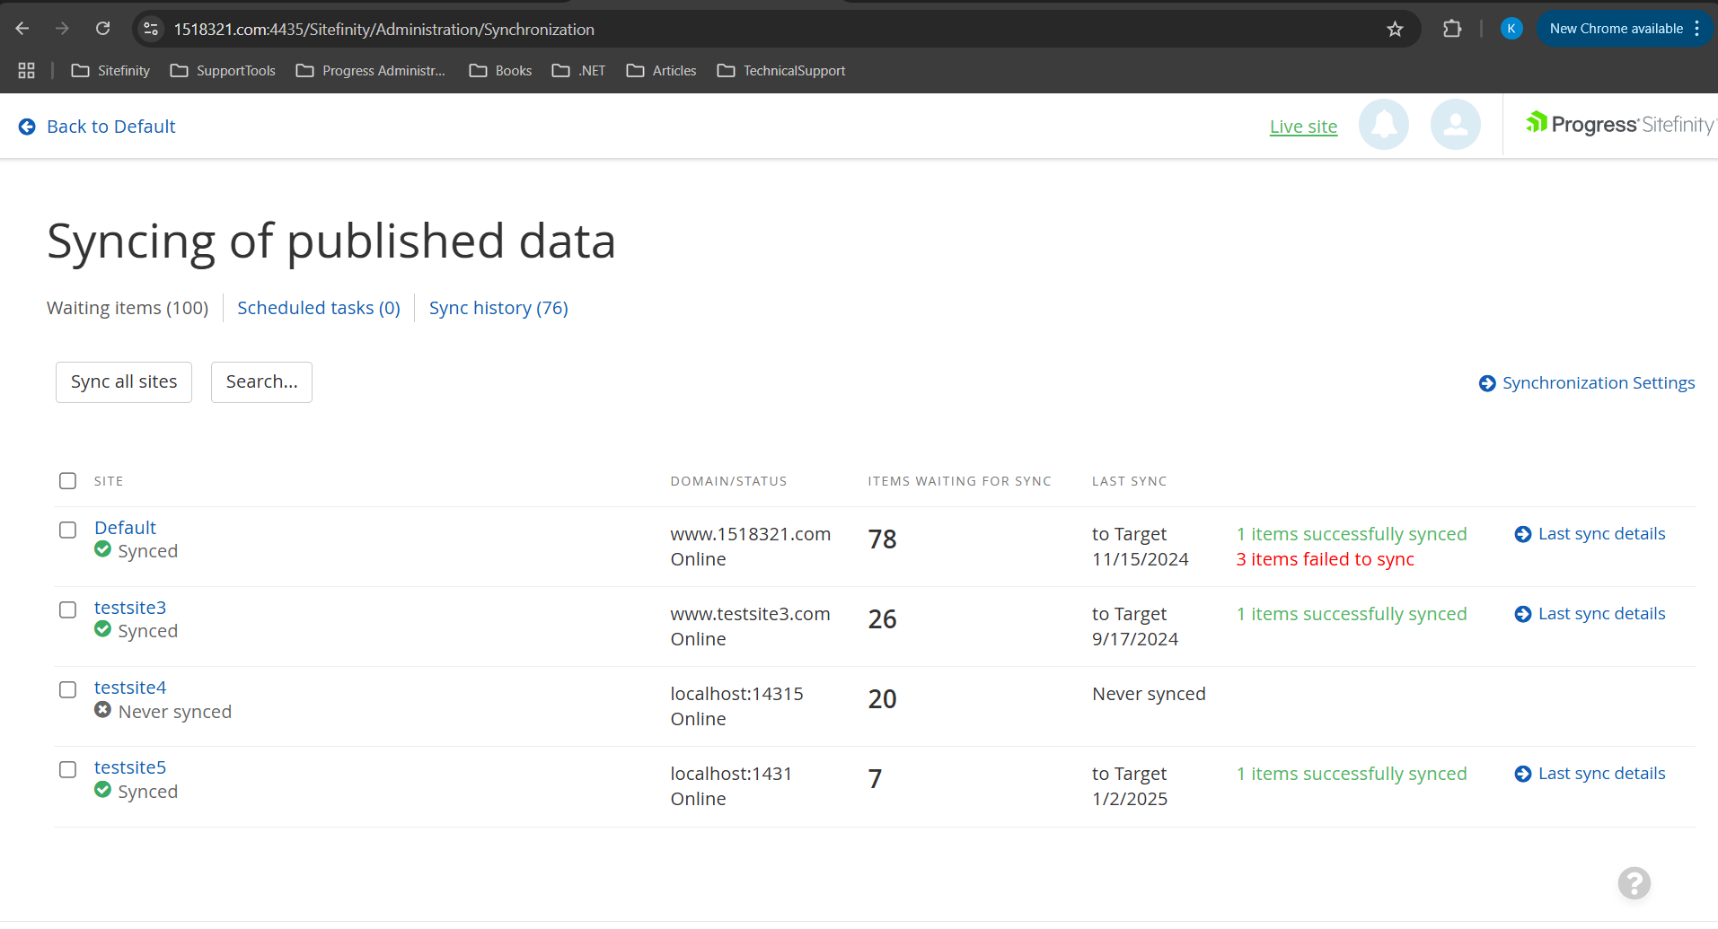Screen dimensions: 1718x929
Task: Click the Progress Sitefinity logo
Action: coord(1620,124)
